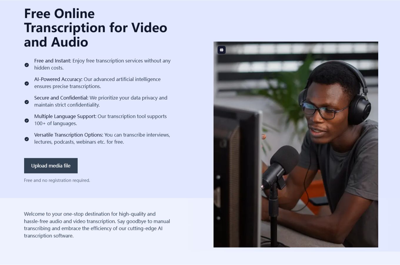Select the text 'Free and Instant:'

[53, 61]
